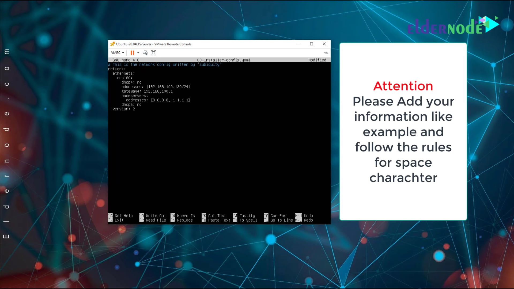514x289 pixels.
Task: Click the nano version label area
Action: 126,60
